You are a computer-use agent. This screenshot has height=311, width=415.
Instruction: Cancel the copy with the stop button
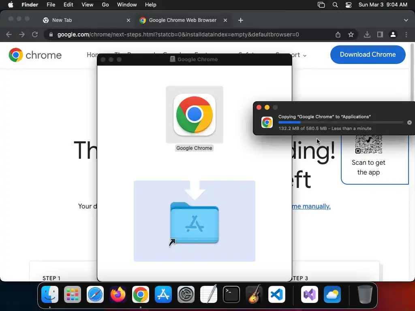click(409, 122)
